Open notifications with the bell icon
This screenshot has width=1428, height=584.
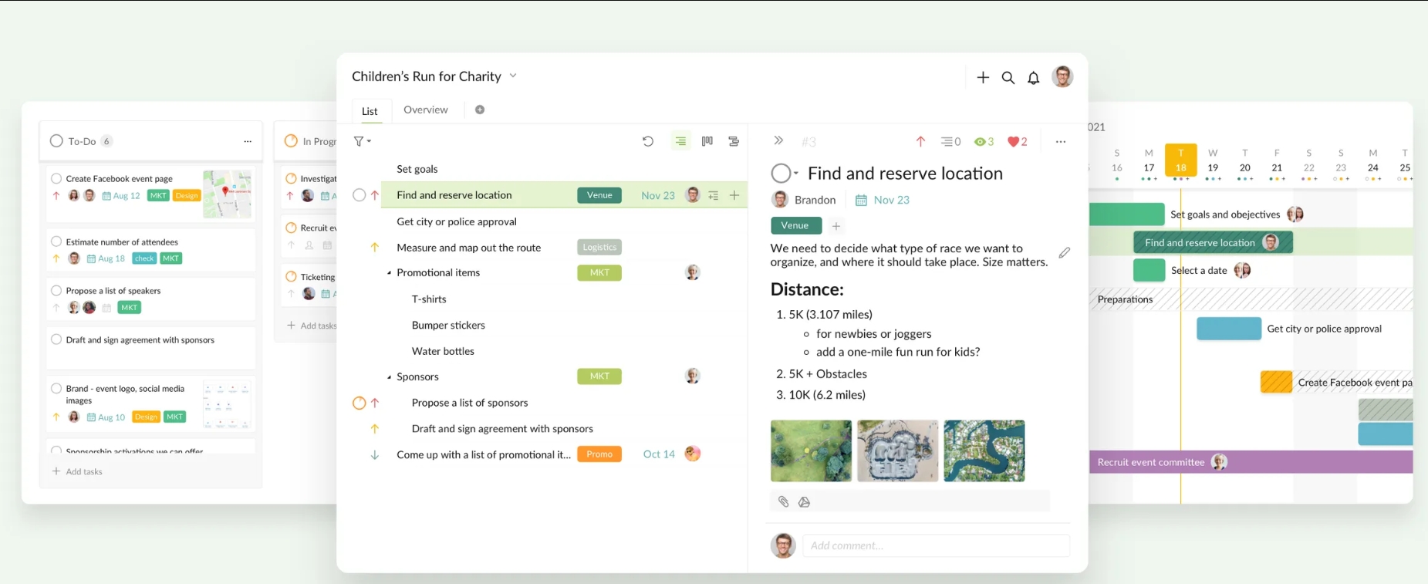click(x=1034, y=77)
